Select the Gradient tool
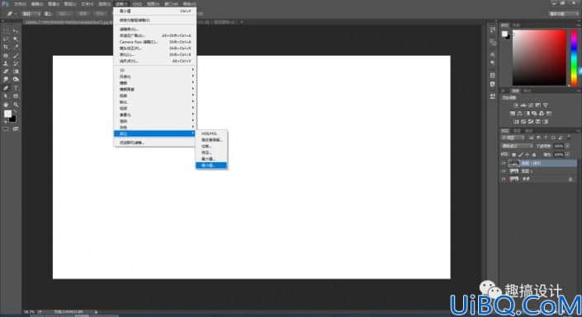Viewport: 582px width, 317px height. tap(16, 72)
